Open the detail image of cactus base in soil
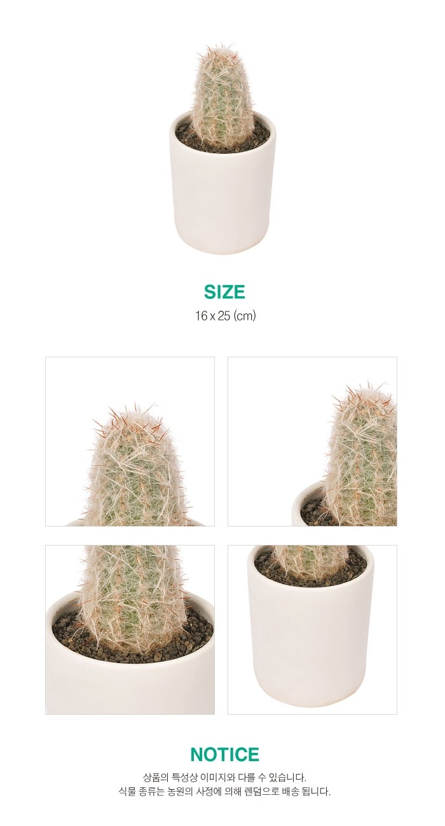 pyautogui.click(x=130, y=630)
